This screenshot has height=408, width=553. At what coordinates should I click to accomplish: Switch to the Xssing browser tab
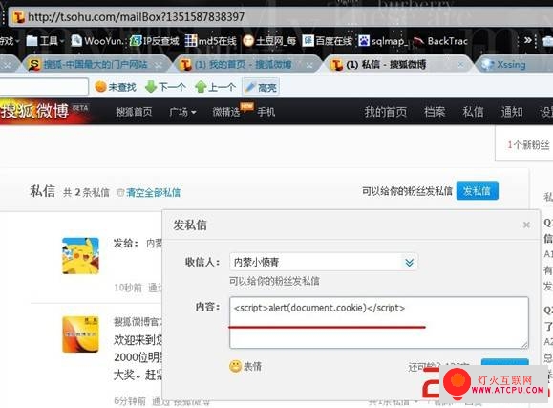511,65
